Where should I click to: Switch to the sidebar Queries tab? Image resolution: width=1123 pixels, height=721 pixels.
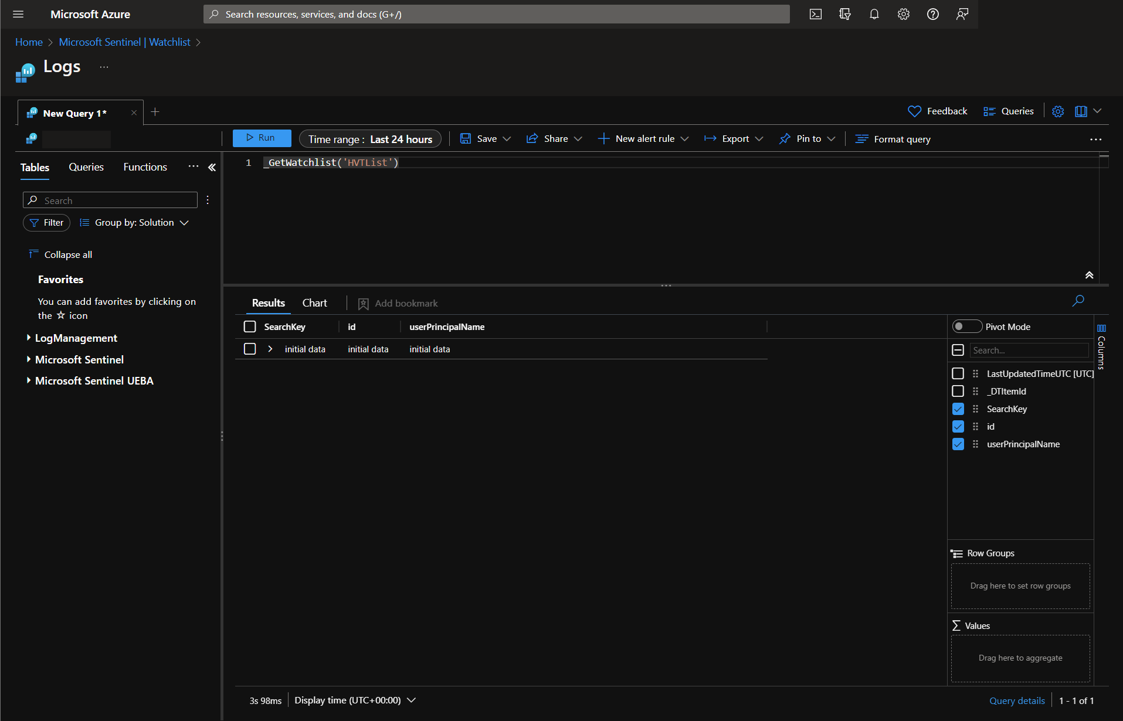(86, 167)
